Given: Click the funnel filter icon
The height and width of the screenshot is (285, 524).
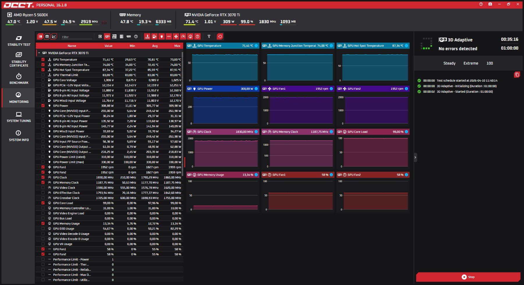Looking at the screenshot, I should tap(209, 36).
